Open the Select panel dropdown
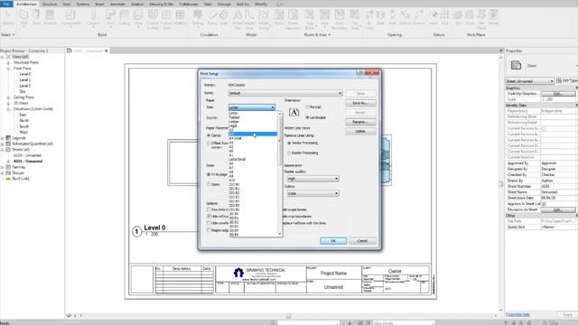Image resolution: width=578 pixels, height=325 pixels. click(x=8, y=34)
